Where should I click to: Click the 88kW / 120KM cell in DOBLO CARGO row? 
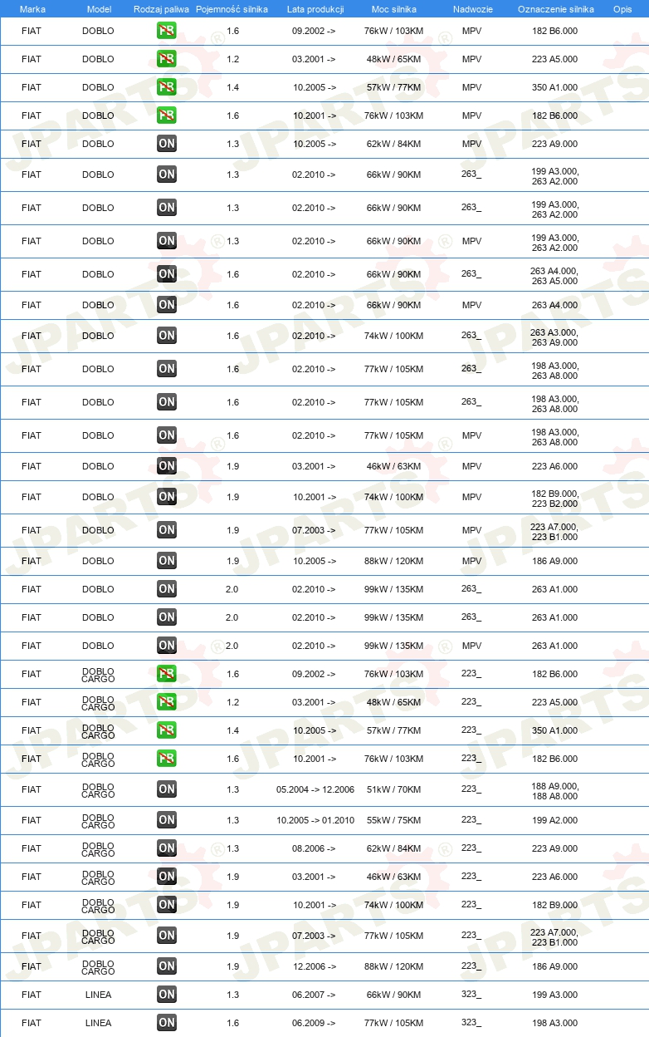(393, 966)
